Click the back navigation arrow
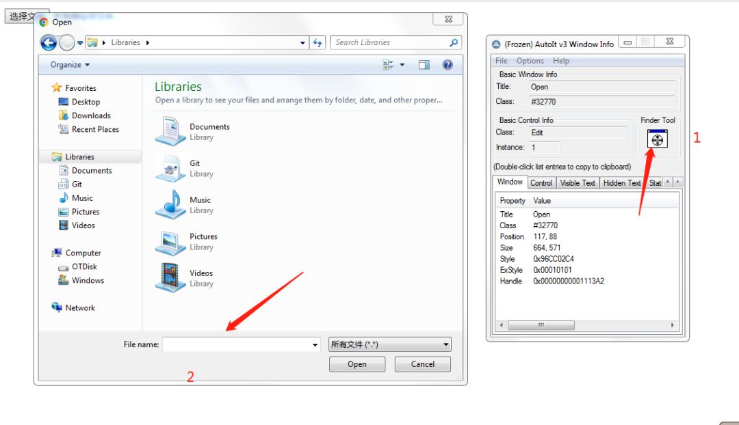The image size is (739, 425). pyautogui.click(x=49, y=43)
